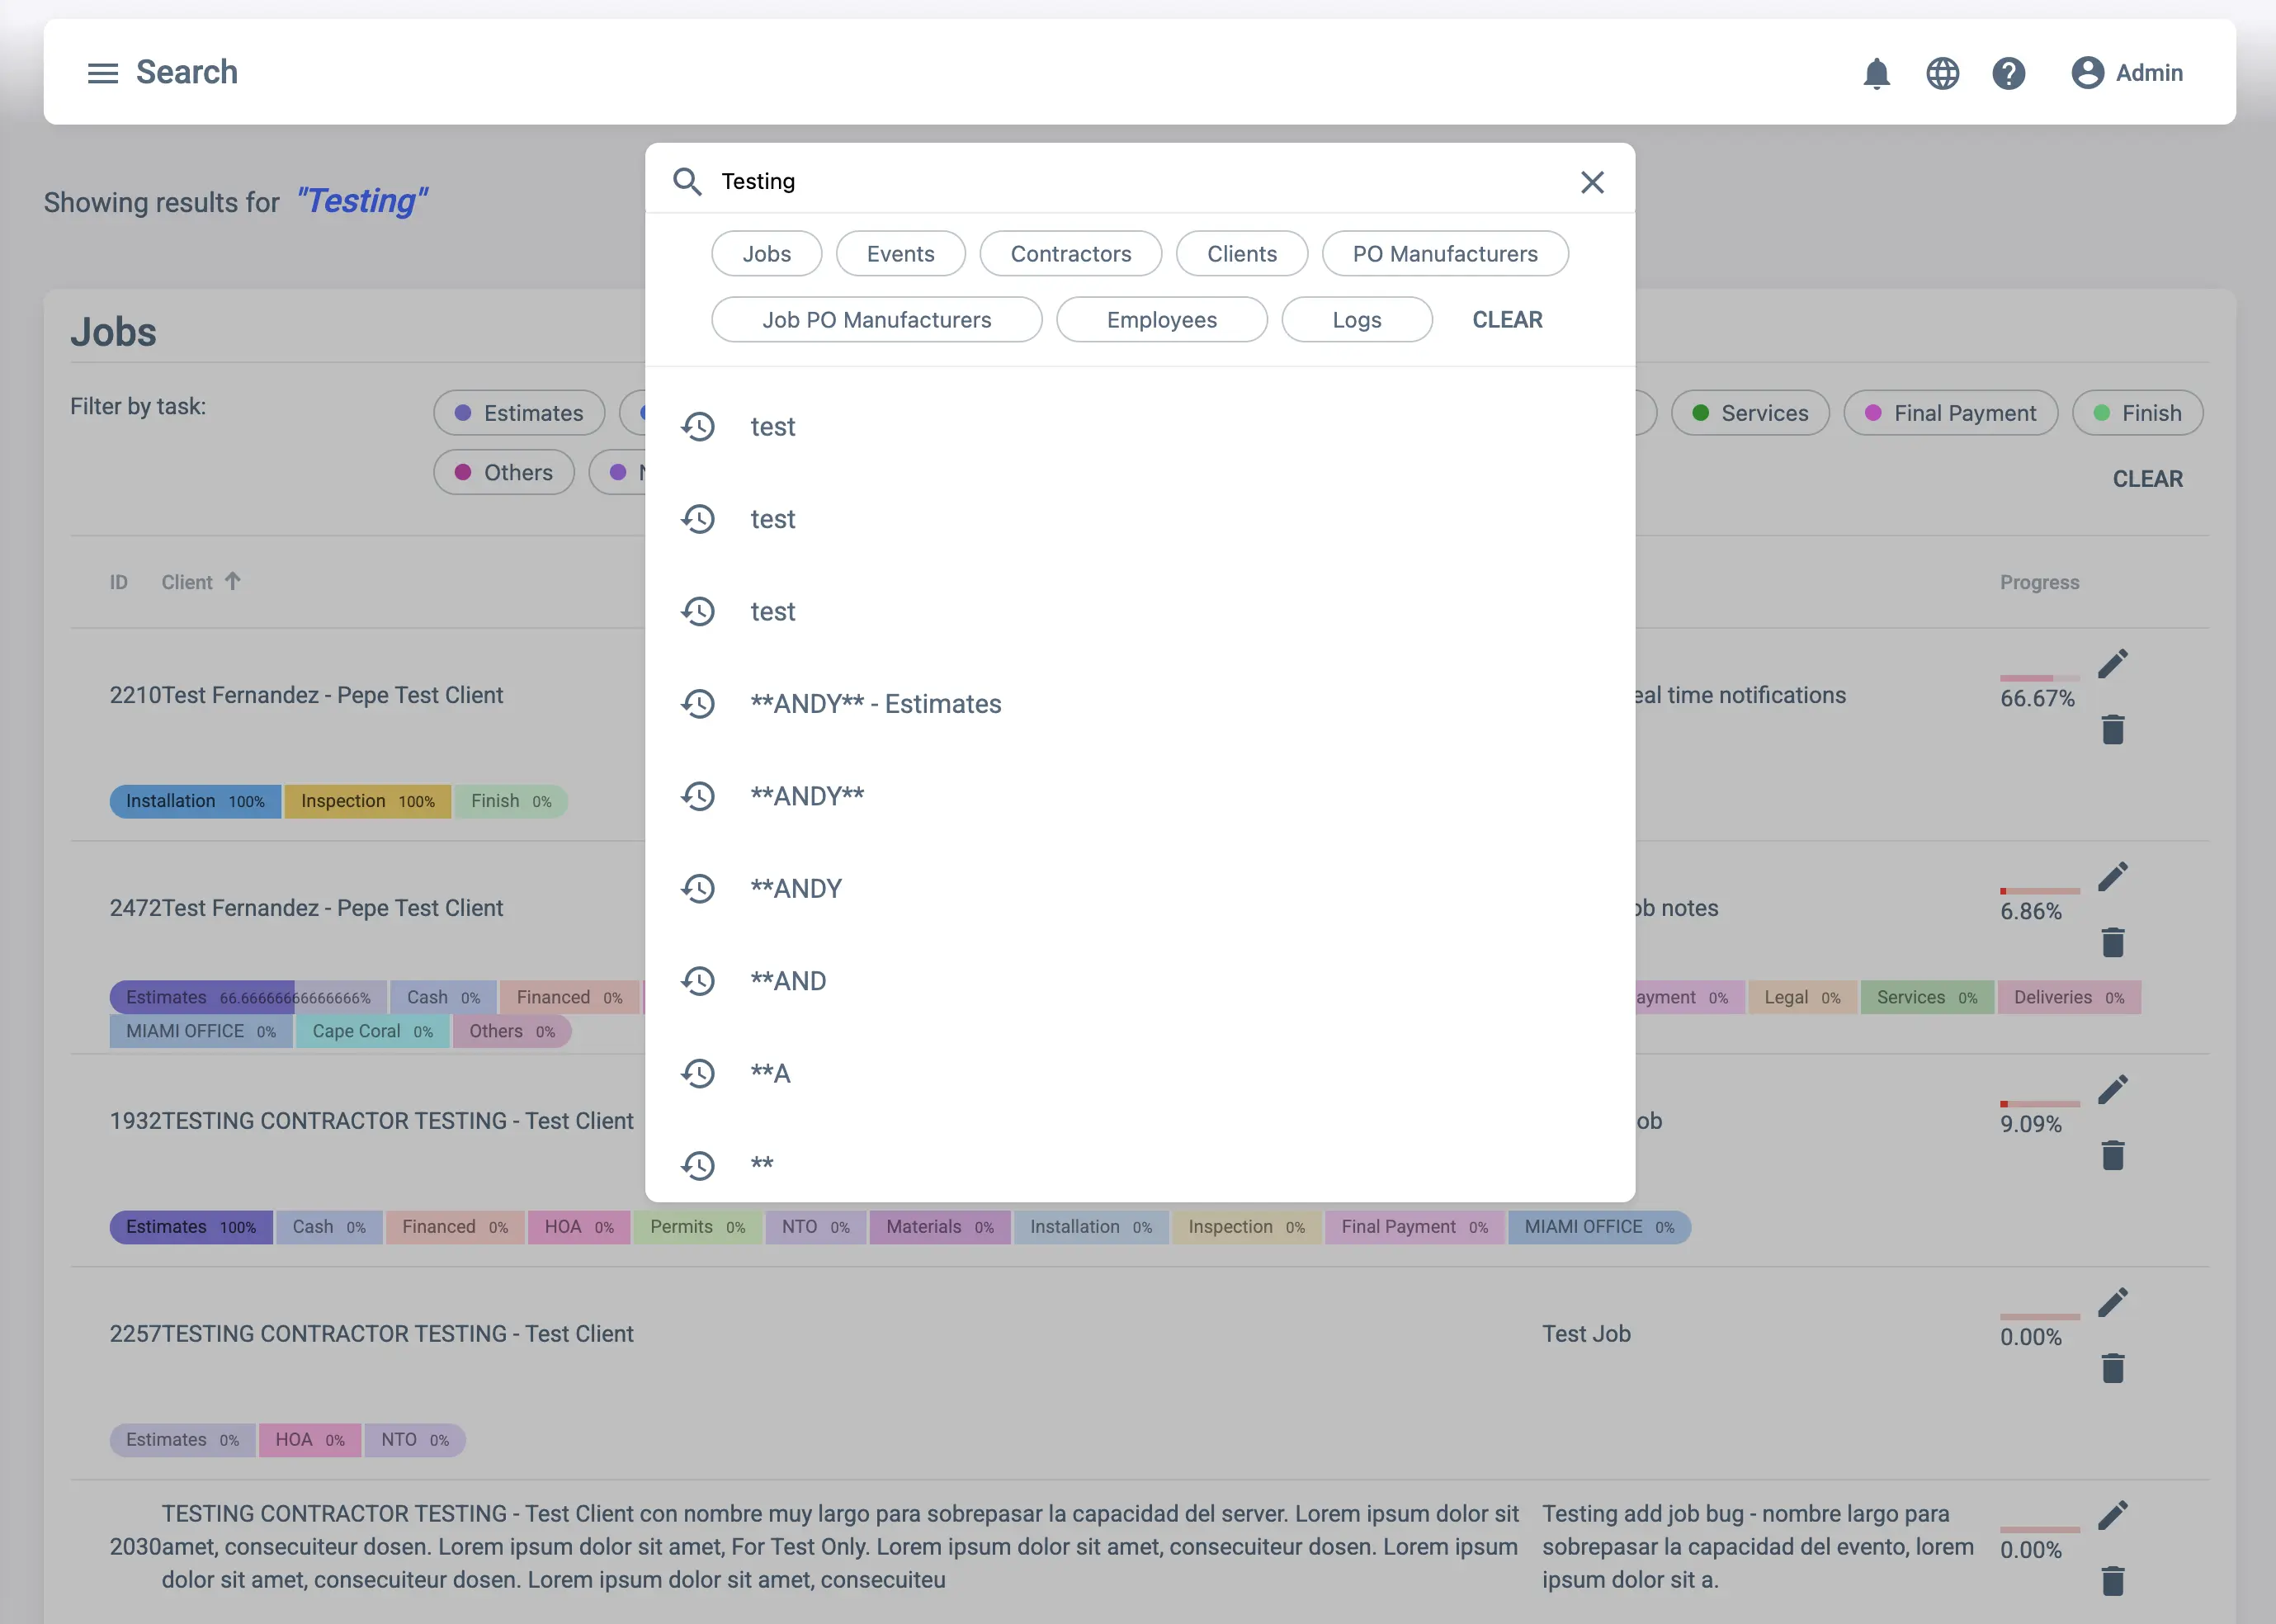Delete job 2257 with trash icon

pos(2112,1368)
